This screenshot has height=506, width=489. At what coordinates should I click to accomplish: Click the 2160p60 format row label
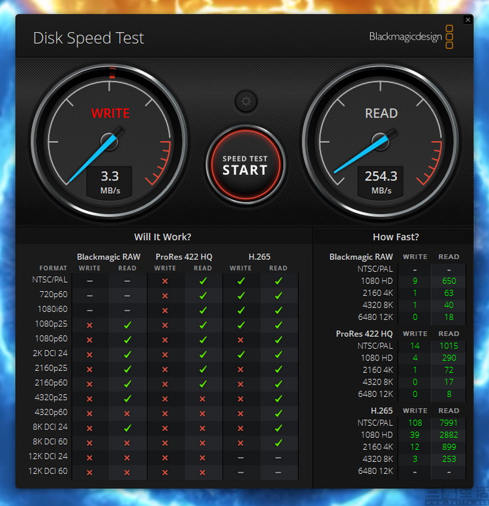[x=52, y=383]
